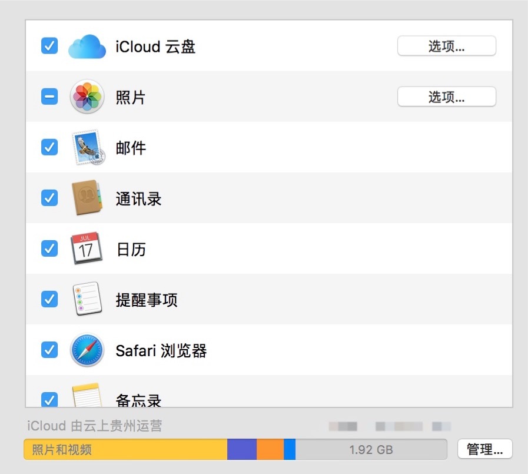Image resolution: width=528 pixels, height=474 pixels.
Task: Click the blue storage bar segment
Action: pos(290,449)
